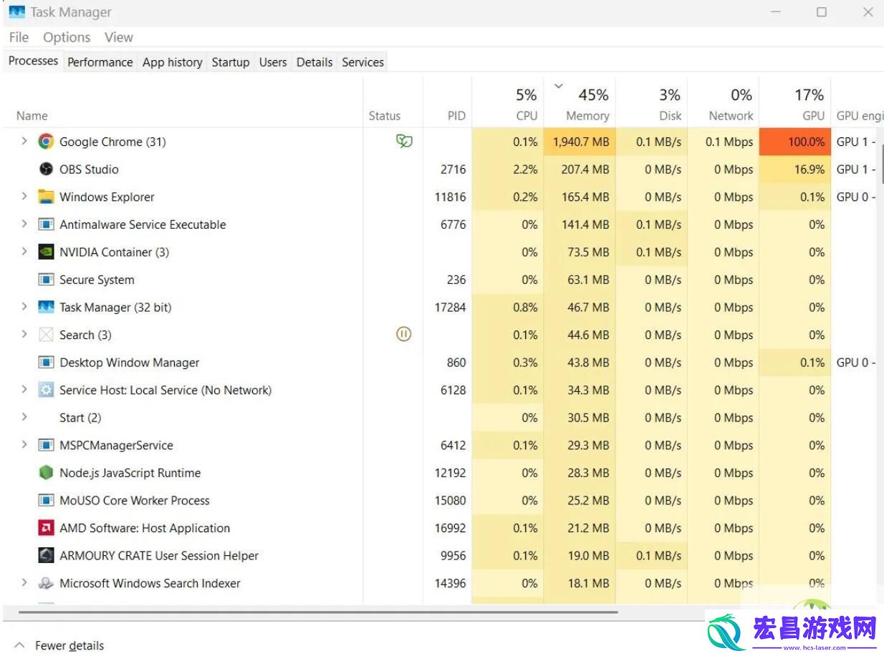The width and height of the screenshot is (884, 656).
Task: Sort processes by GPU column header
Action: click(795, 102)
